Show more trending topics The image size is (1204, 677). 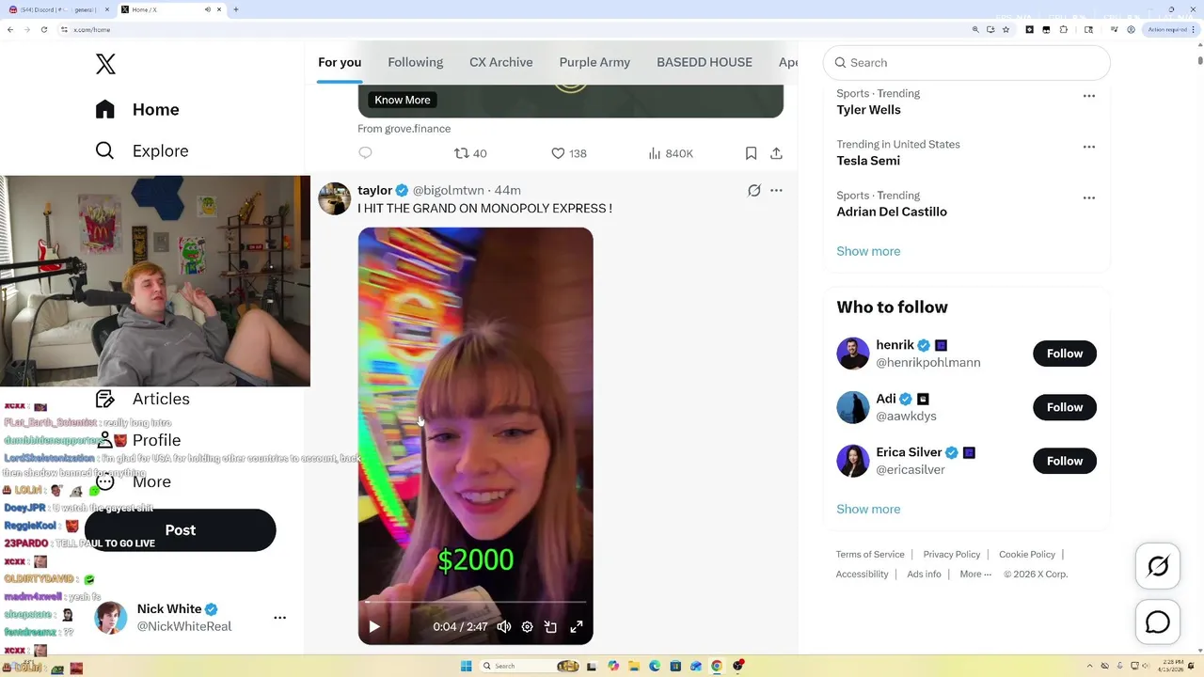point(868,251)
